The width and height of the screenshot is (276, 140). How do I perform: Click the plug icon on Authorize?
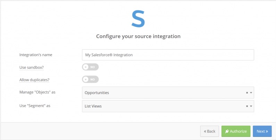[x=227, y=131]
